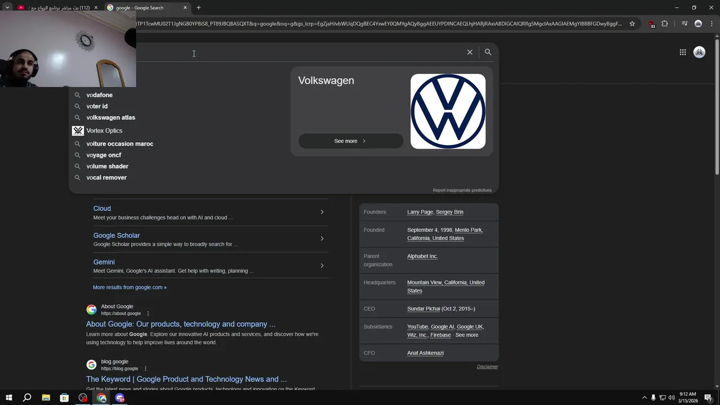Click the Chrome taskbar icon

pyautogui.click(x=101, y=398)
